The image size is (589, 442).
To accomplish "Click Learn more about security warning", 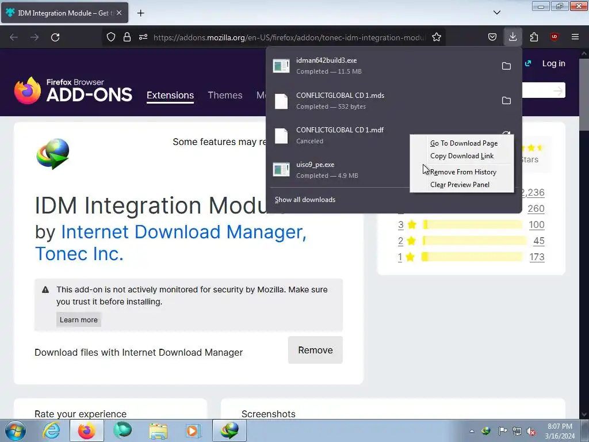I will tap(78, 320).
